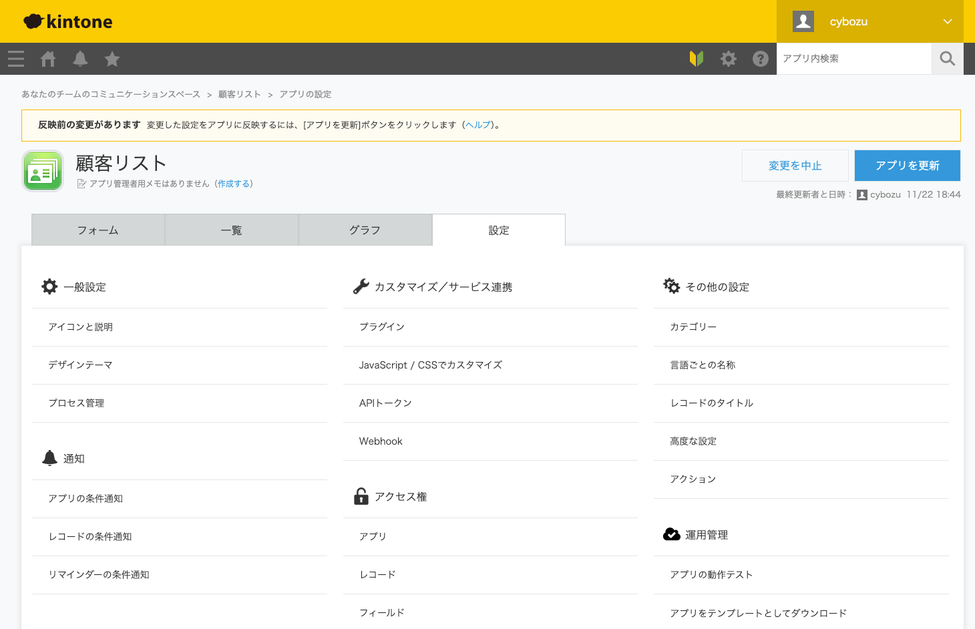Open アクション settings
Viewport: 975px width, 629px height.
click(801, 479)
